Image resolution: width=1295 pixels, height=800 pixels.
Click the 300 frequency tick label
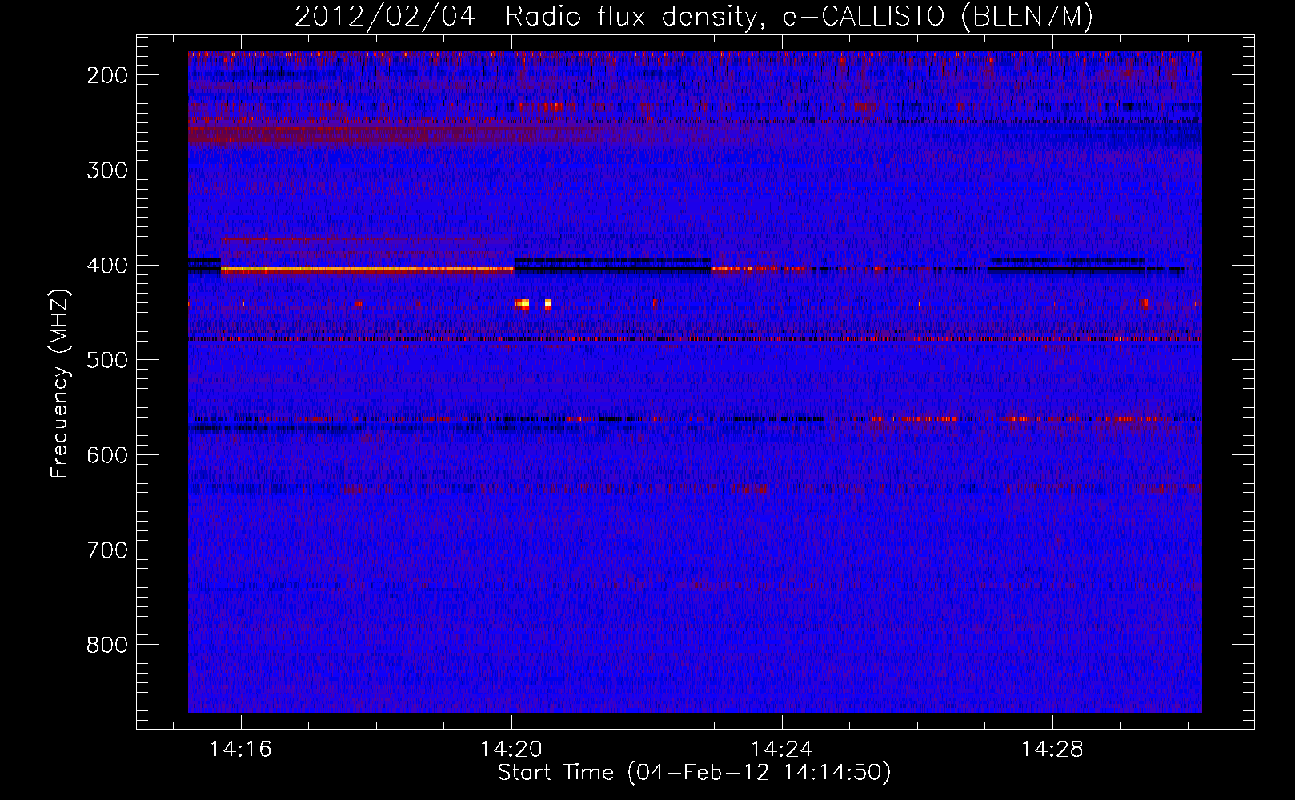[x=106, y=170]
